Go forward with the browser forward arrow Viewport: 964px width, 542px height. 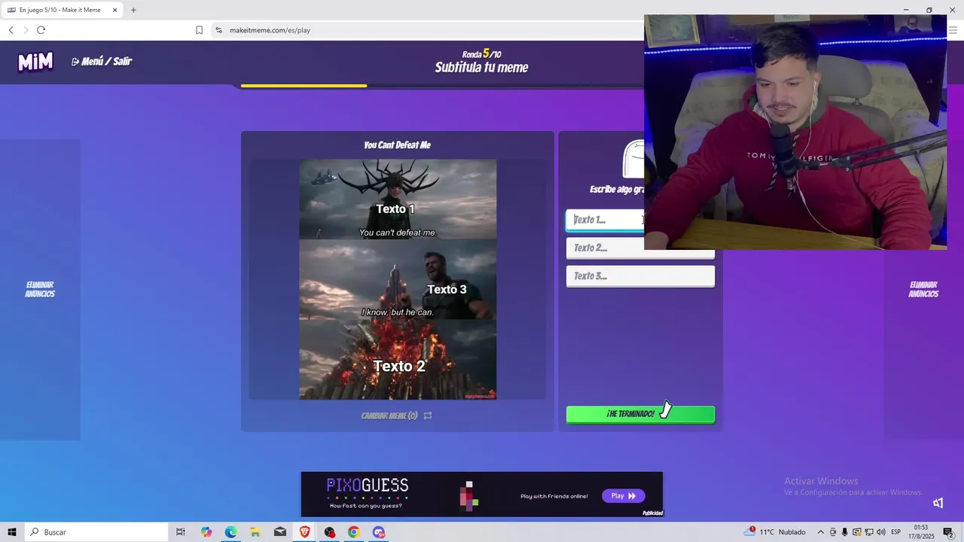(26, 30)
